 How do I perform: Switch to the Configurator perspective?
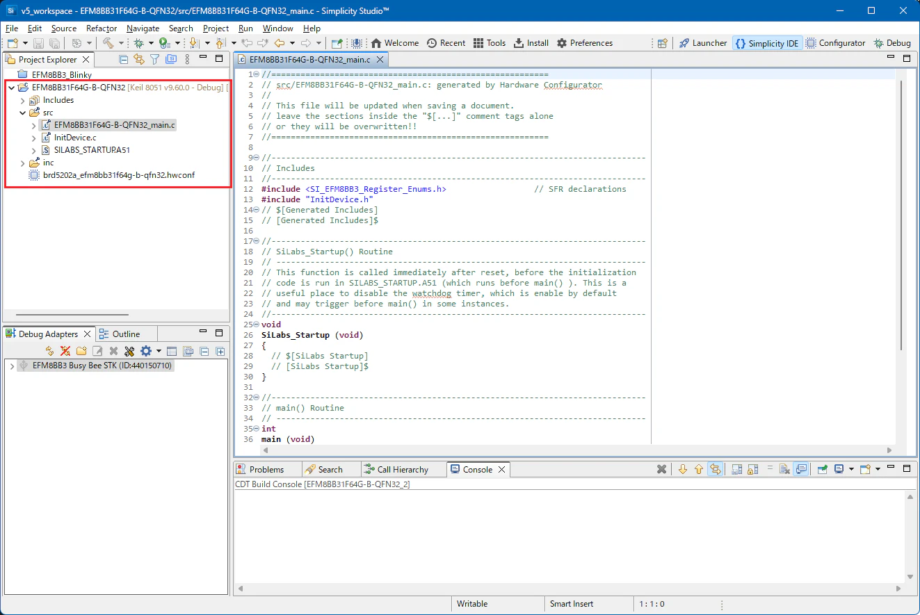pos(836,43)
